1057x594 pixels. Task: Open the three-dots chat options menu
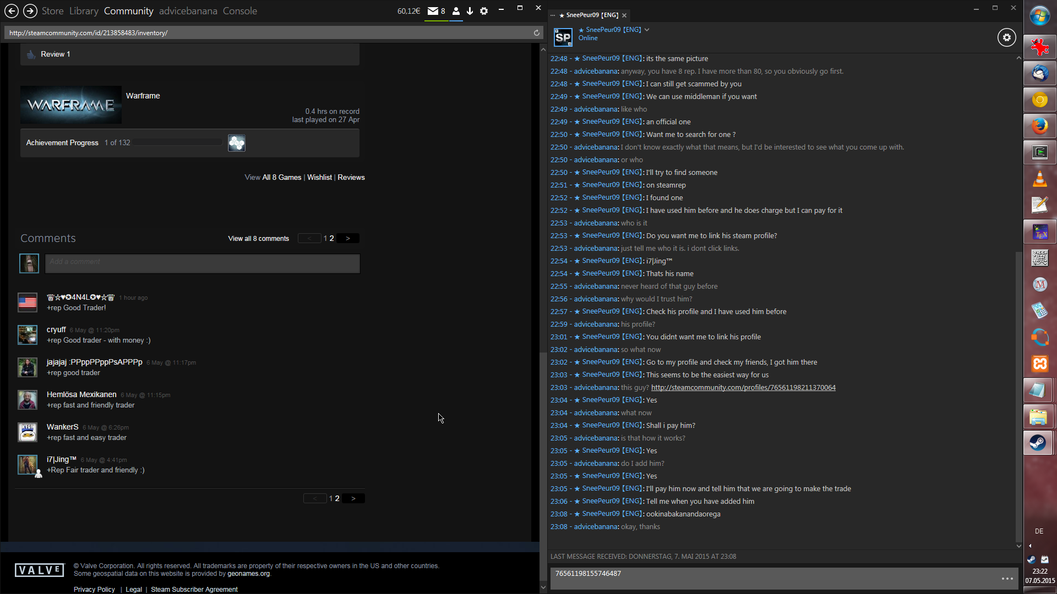click(1007, 578)
